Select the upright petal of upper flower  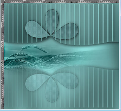coord(52,21)
